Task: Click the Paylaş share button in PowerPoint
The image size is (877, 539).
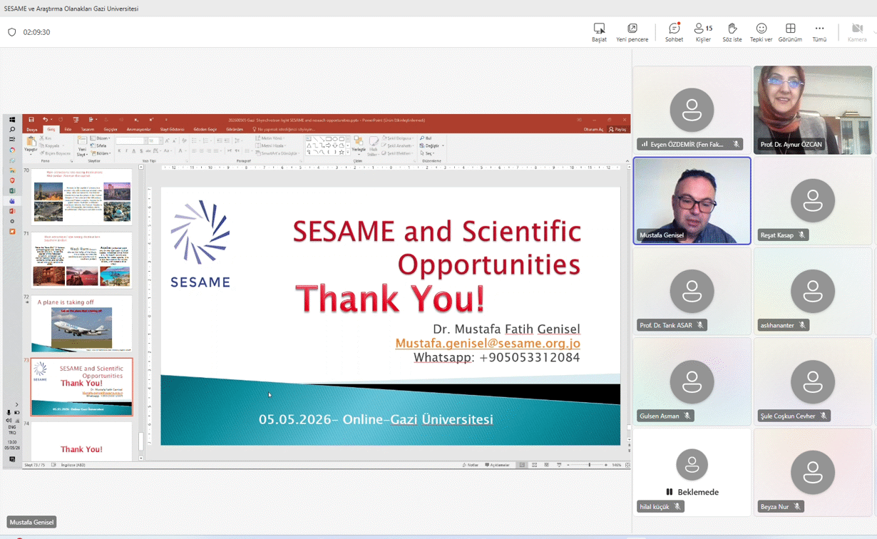Action: pos(617,130)
